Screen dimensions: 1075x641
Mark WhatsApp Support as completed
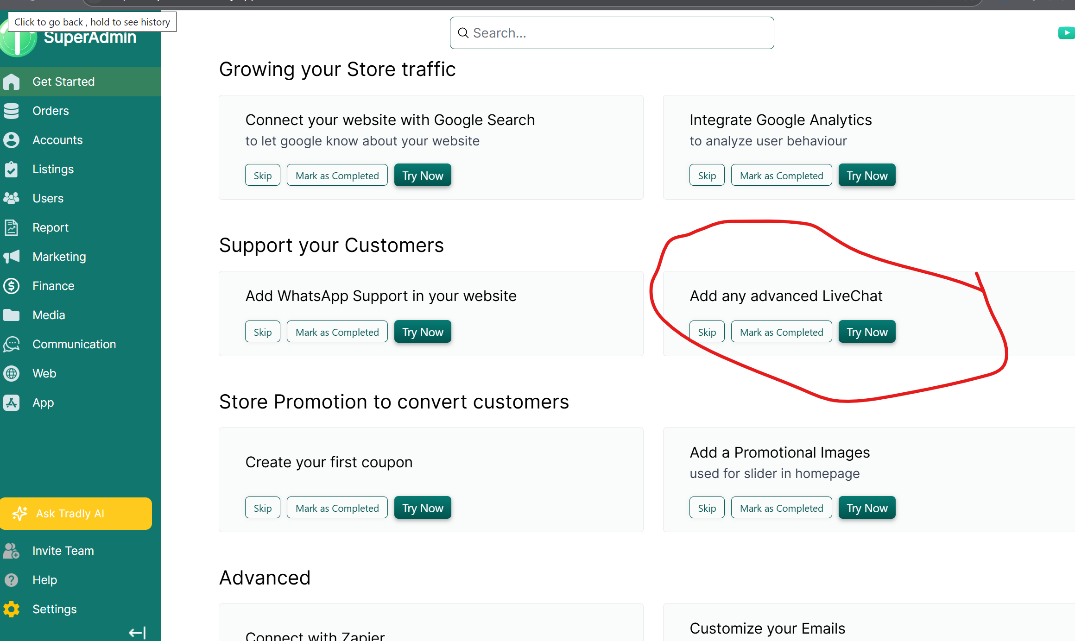337,332
